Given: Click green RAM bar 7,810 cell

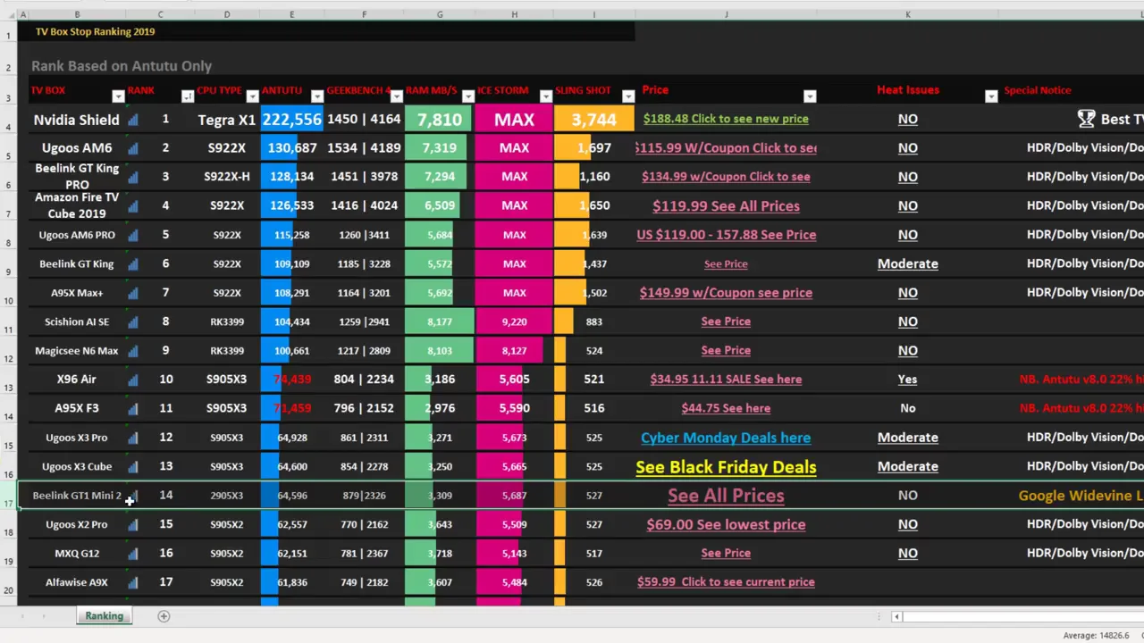Looking at the screenshot, I should click(439, 120).
